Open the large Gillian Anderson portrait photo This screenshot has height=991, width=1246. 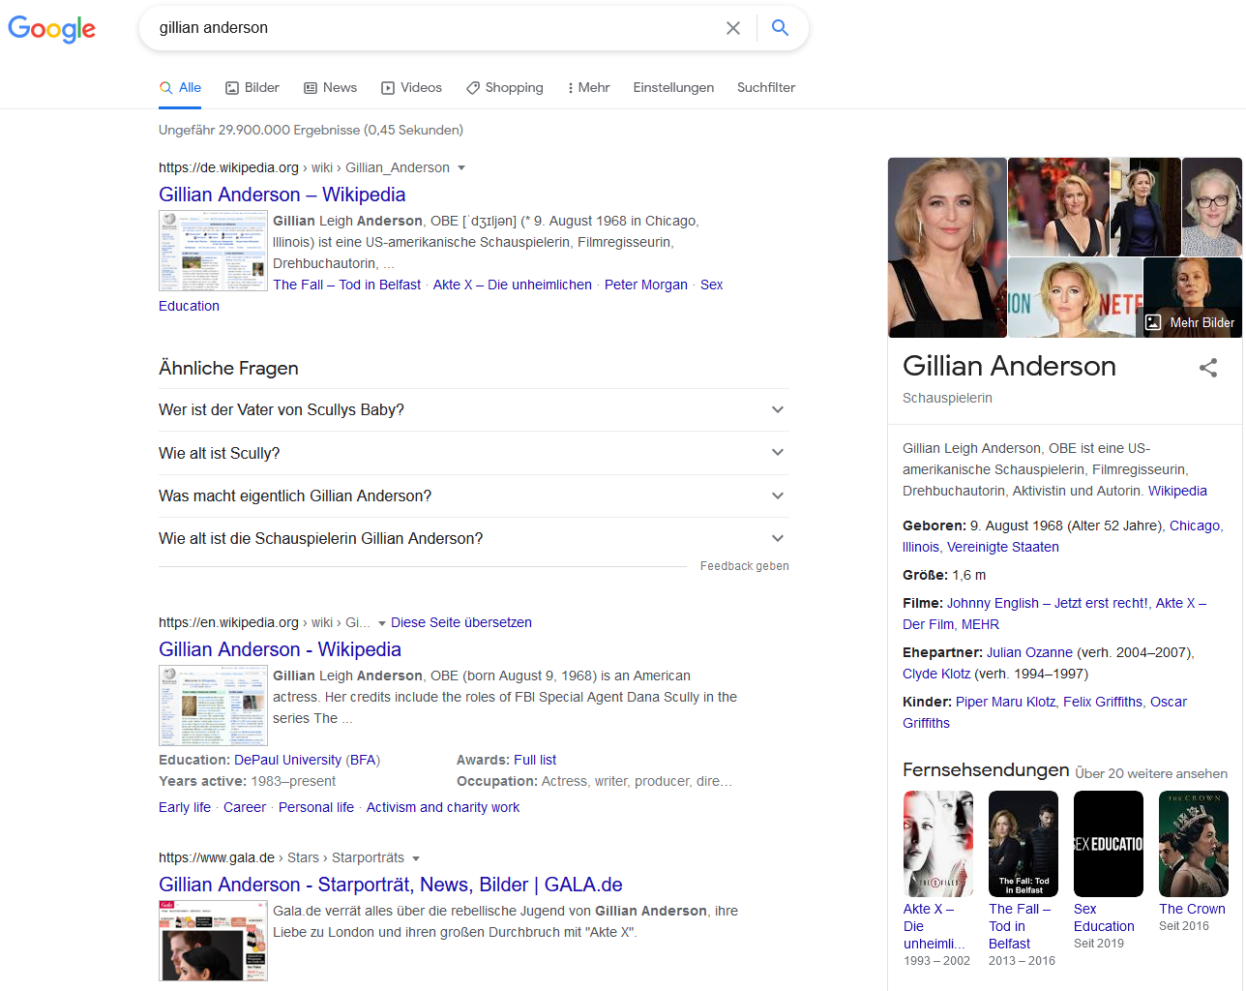point(947,248)
